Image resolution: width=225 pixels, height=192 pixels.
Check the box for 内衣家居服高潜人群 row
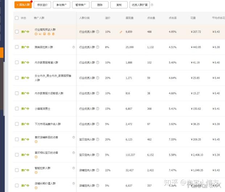tap(17, 62)
